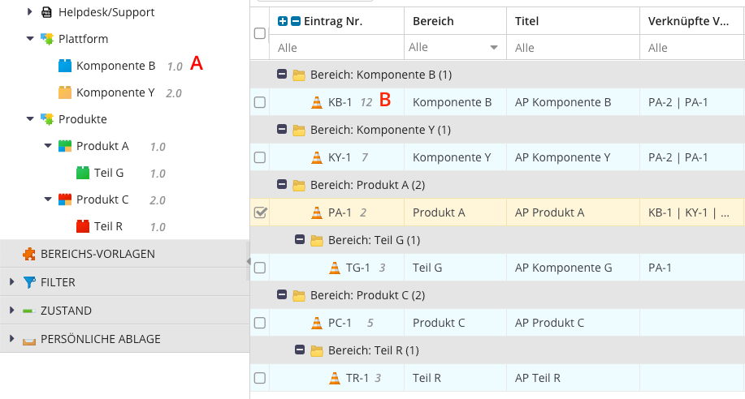Open the FILTER accordion section
The width and height of the screenshot is (745, 399).
58,282
